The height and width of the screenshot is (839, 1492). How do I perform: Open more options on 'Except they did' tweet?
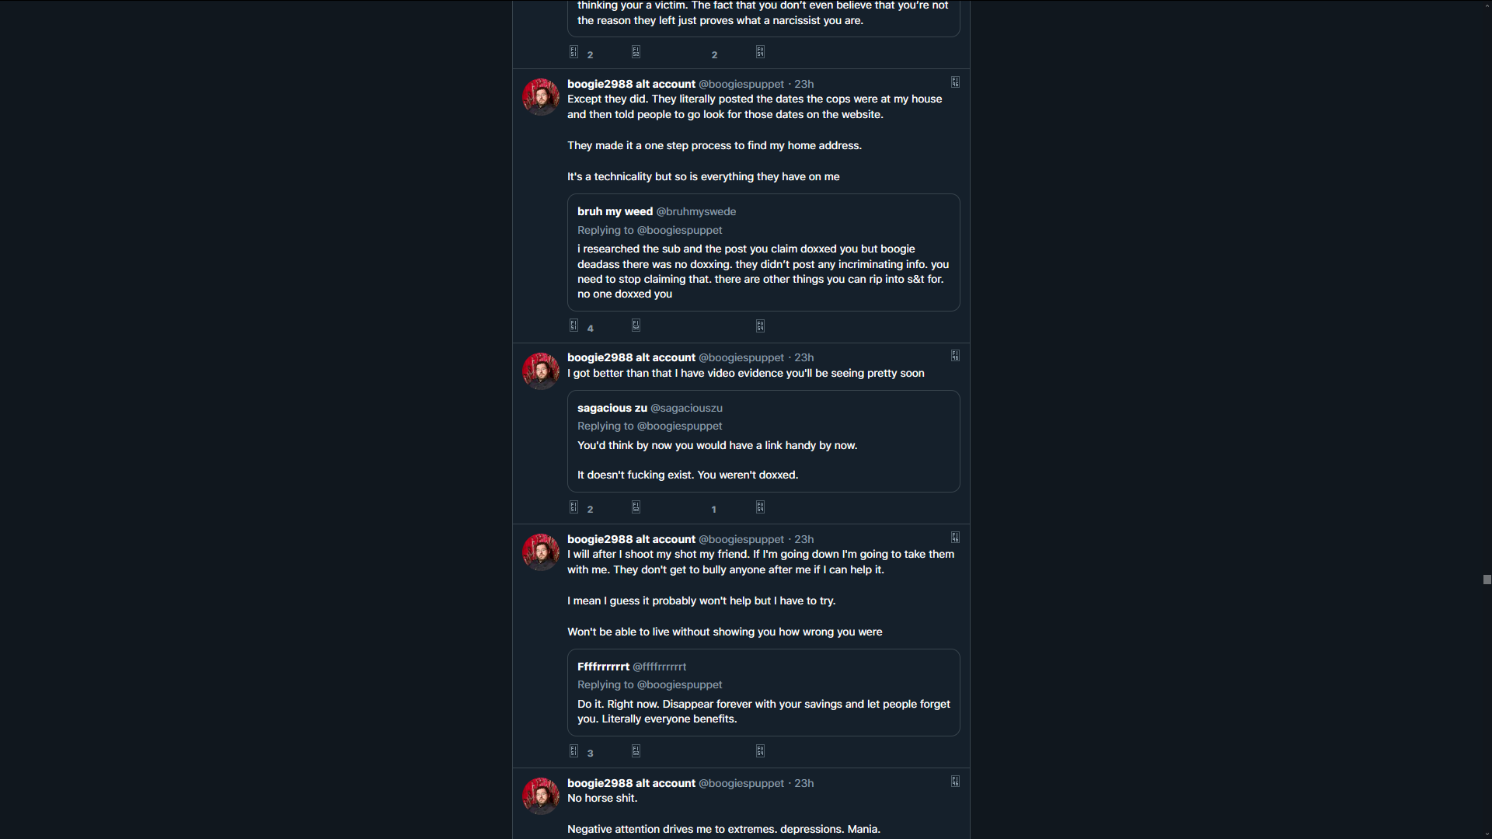click(955, 82)
